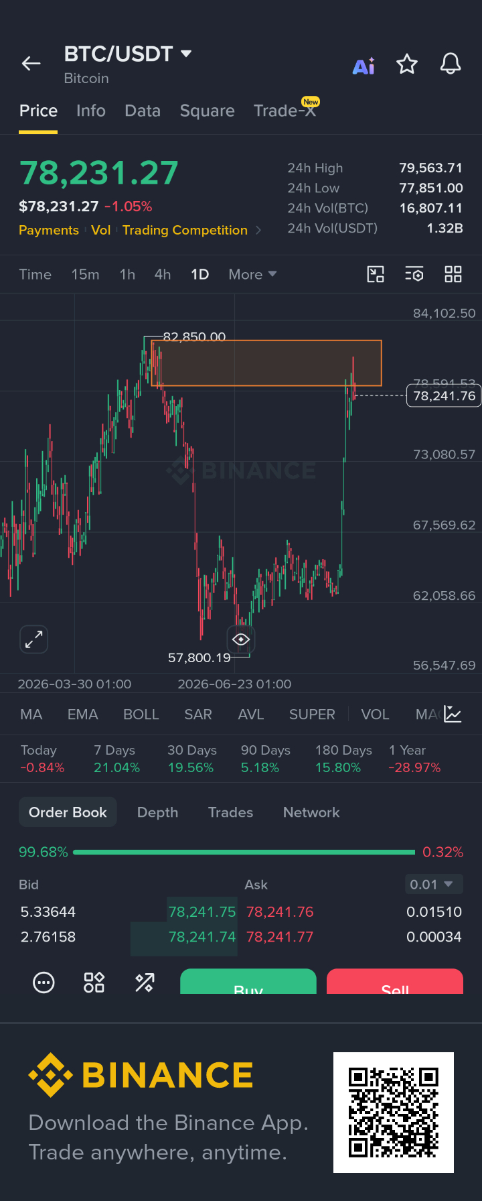482x1201 pixels.
Task: Select ask price 78,241.76 in order book
Action: [x=280, y=911]
